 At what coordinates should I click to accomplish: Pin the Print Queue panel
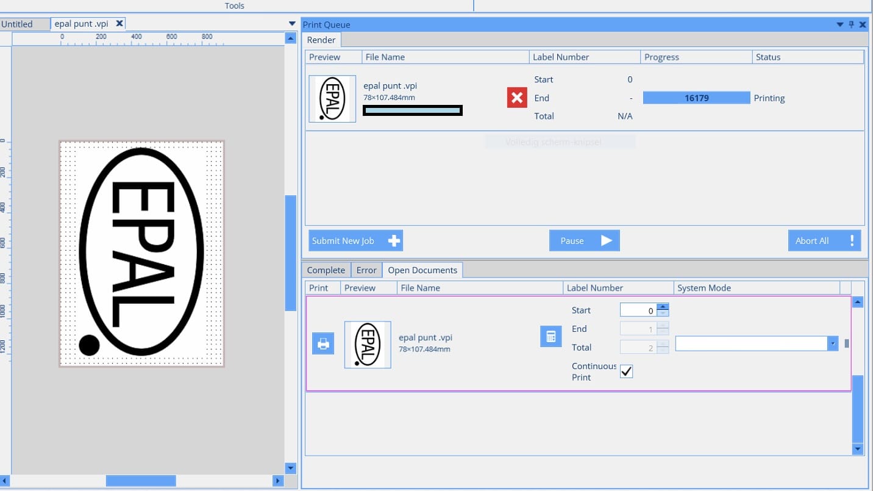(x=852, y=24)
